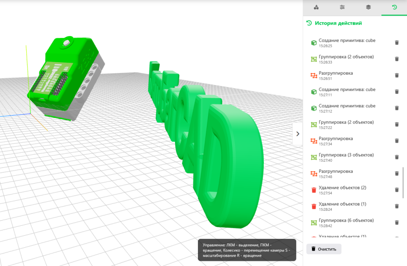The height and width of the screenshot is (266, 407).
Task: Delete ungrouping entry at 15:26:51
Action: click(x=397, y=75)
